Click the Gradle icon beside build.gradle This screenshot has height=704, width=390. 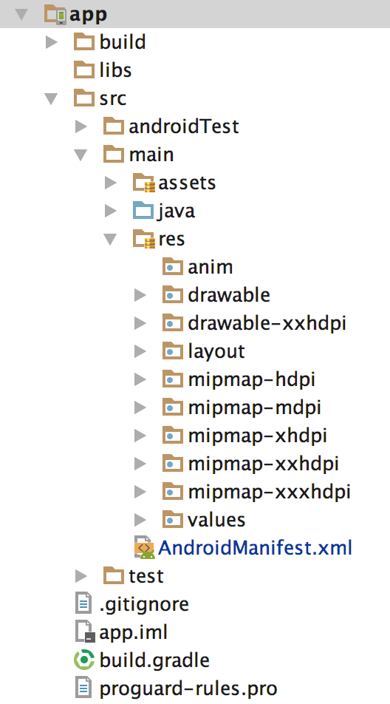click(x=84, y=660)
